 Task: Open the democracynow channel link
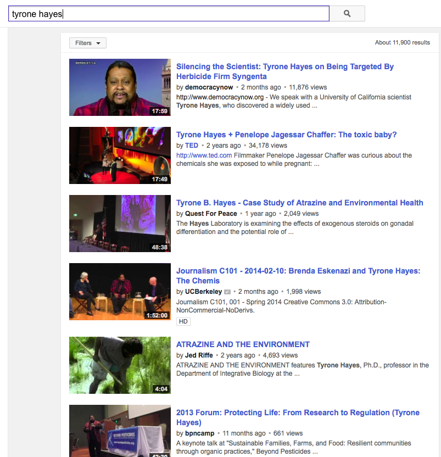(209, 87)
